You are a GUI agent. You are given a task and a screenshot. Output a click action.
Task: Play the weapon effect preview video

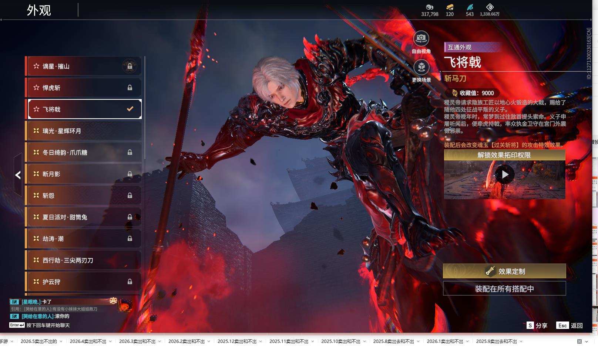pos(505,174)
